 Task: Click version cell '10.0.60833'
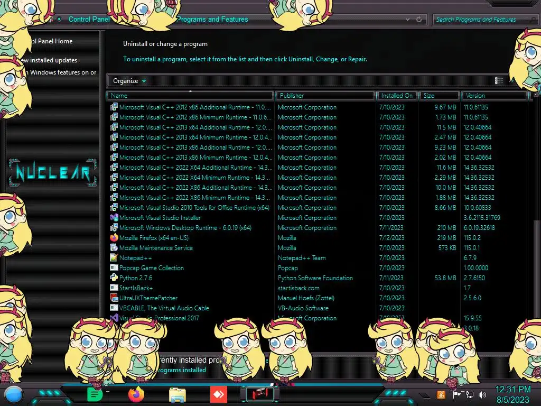(x=477, y=207)
